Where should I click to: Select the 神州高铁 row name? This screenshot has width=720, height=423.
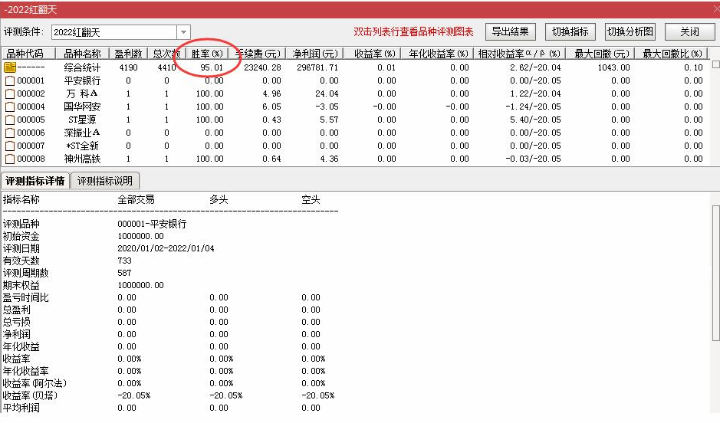[x=82, y=159]
